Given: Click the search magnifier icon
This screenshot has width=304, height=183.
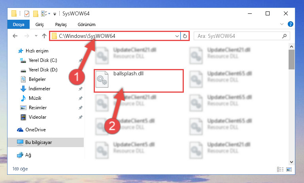Looking at the screenshot, I should [x=284, y=36].
